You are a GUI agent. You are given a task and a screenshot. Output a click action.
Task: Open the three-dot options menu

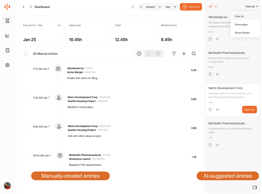(133, 7)
